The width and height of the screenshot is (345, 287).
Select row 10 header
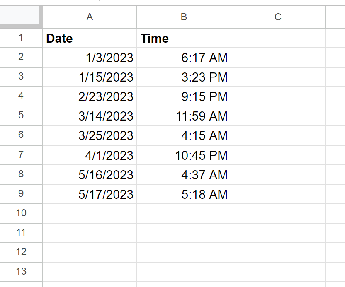point(21,213)
